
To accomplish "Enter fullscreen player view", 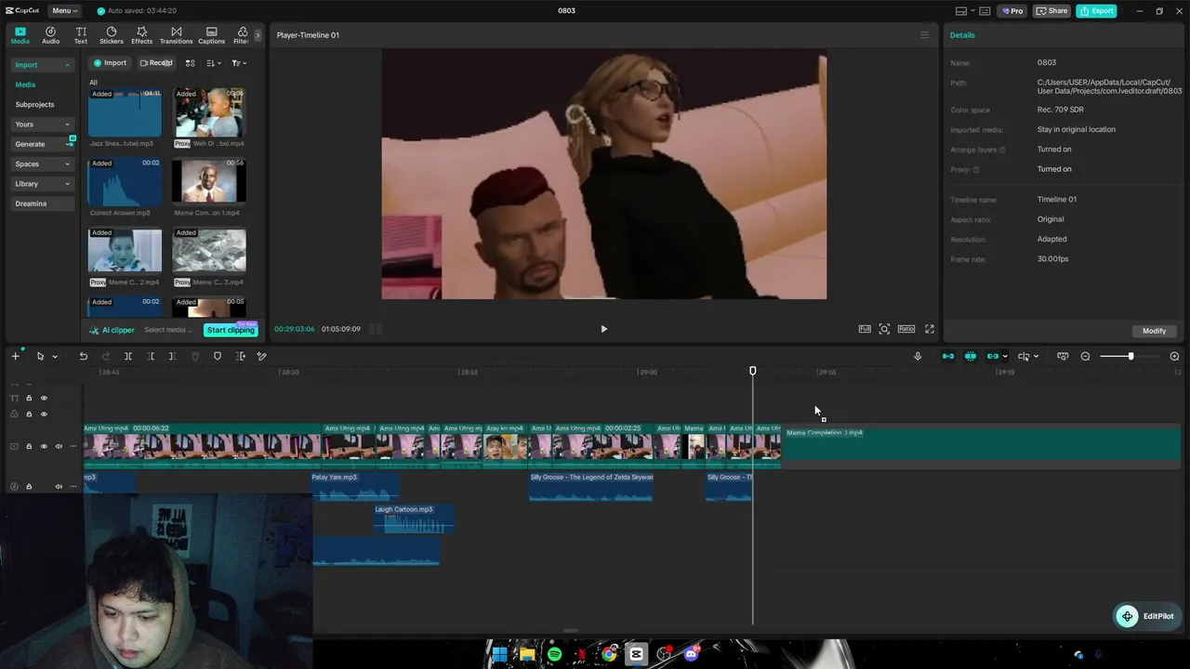I will tap(929, 329).
